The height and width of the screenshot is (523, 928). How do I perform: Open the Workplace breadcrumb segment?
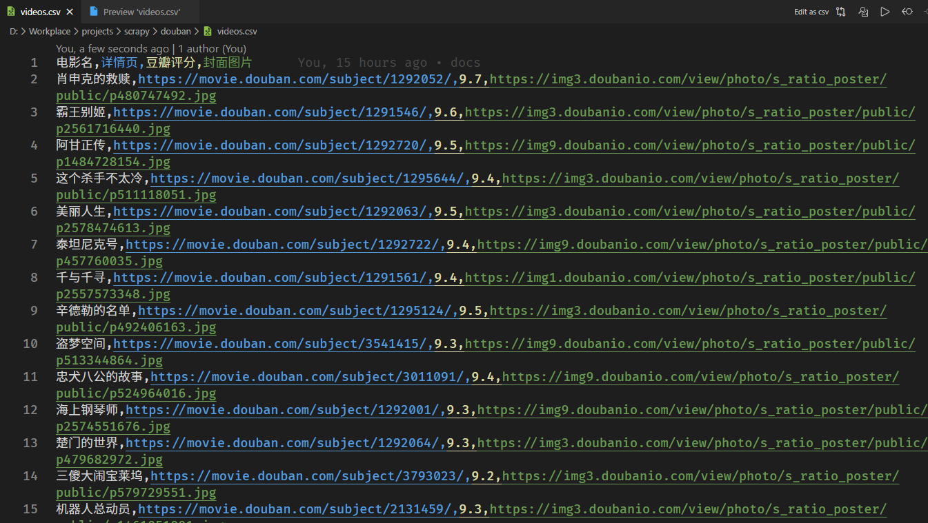[x=50, y=31]
